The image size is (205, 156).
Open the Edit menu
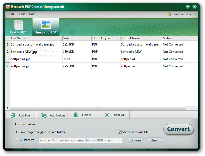pos(22,14)
